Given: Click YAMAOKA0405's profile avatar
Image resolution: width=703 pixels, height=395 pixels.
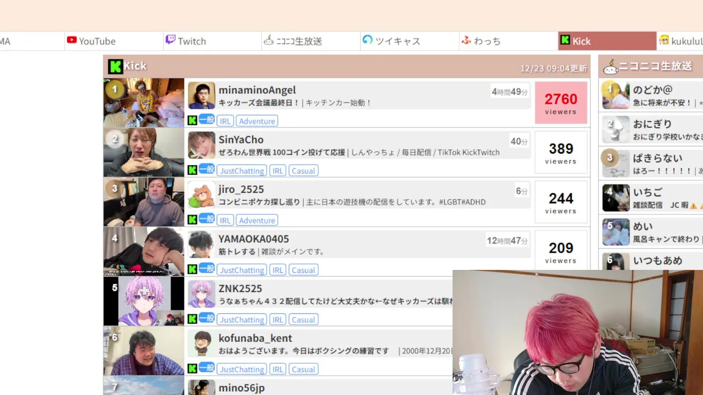Looking at the screenshot, I should tap(202, 245).
